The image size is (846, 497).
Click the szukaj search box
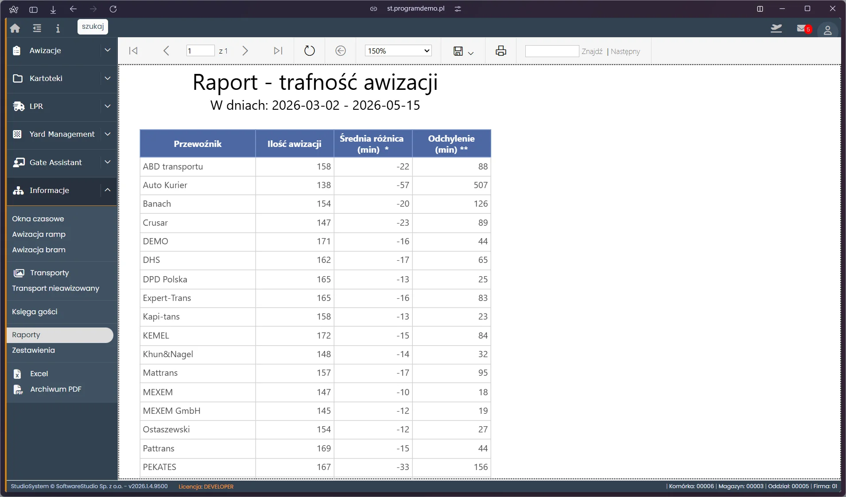coord(93,27)
